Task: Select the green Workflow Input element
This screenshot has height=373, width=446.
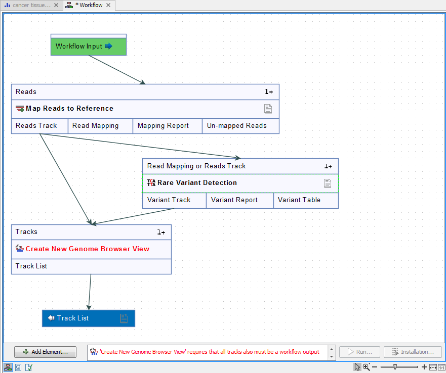Action: click(x=88, y=45)
